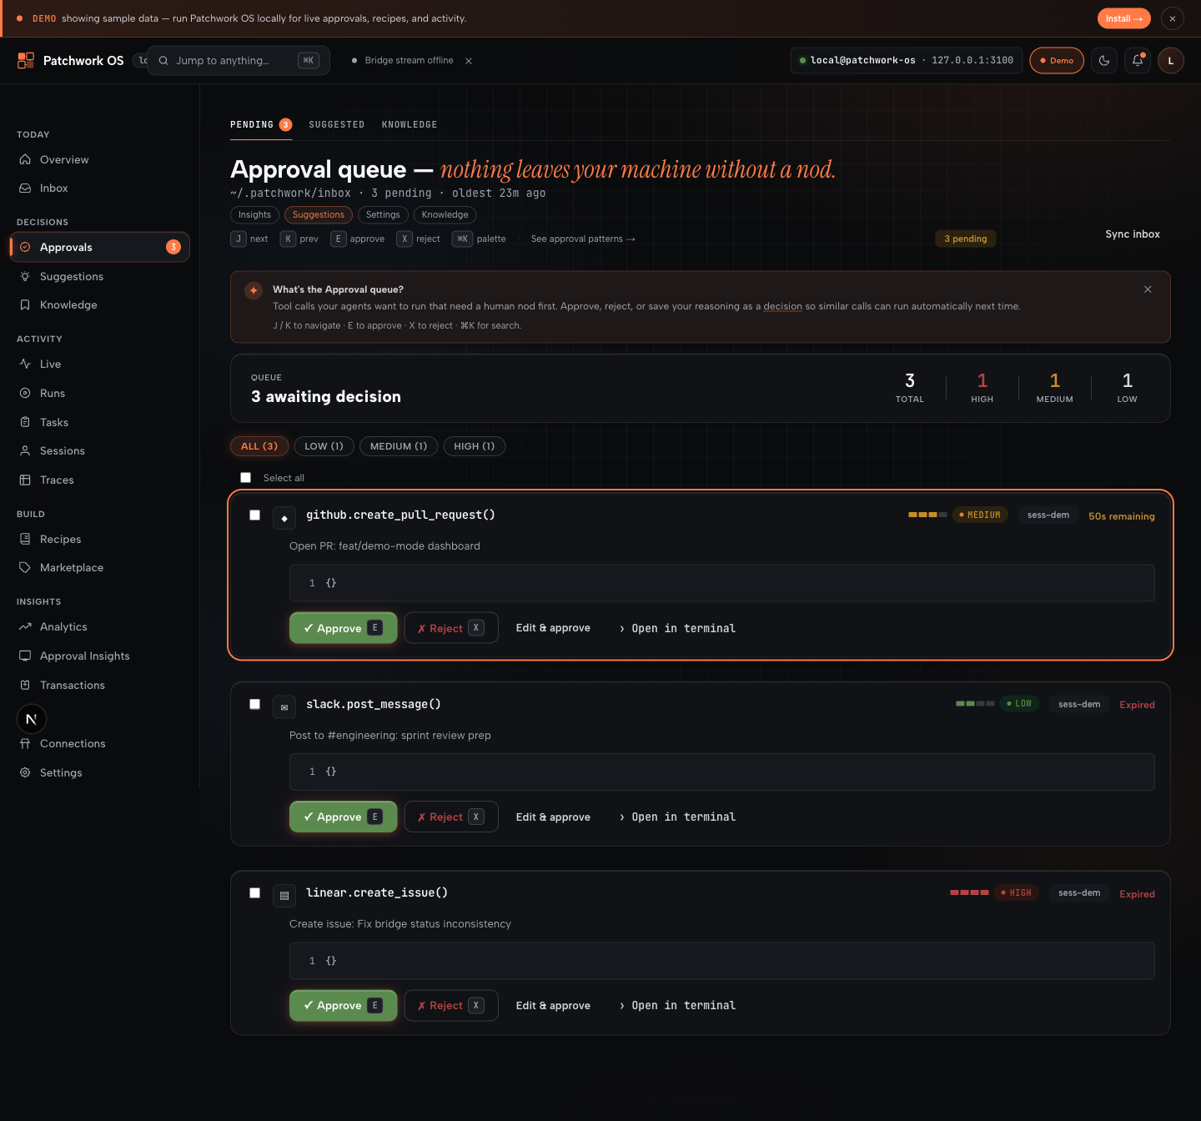1201x1121 pixels.
Task: Open Analytics page
Action: tap(100, 626)
